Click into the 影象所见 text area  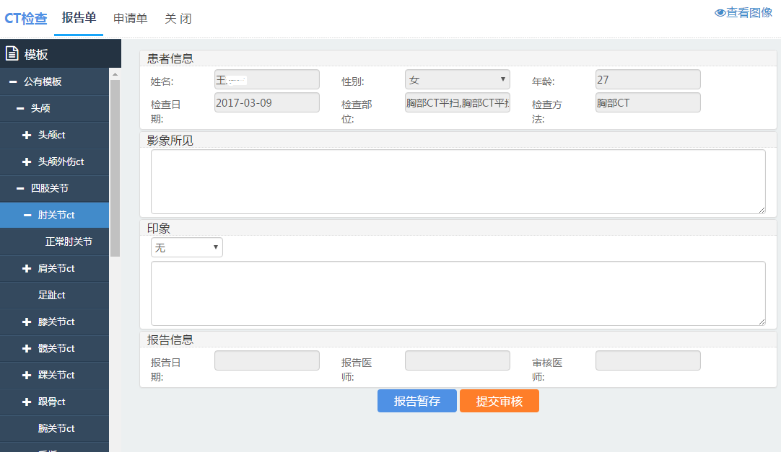[x=458, y=182]
